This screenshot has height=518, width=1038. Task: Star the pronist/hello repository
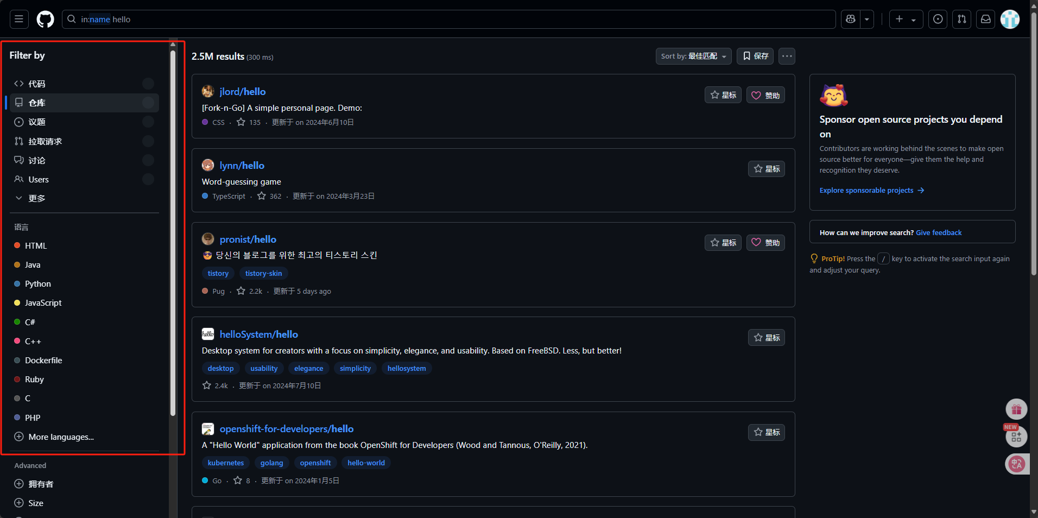[x=723, y=242]
